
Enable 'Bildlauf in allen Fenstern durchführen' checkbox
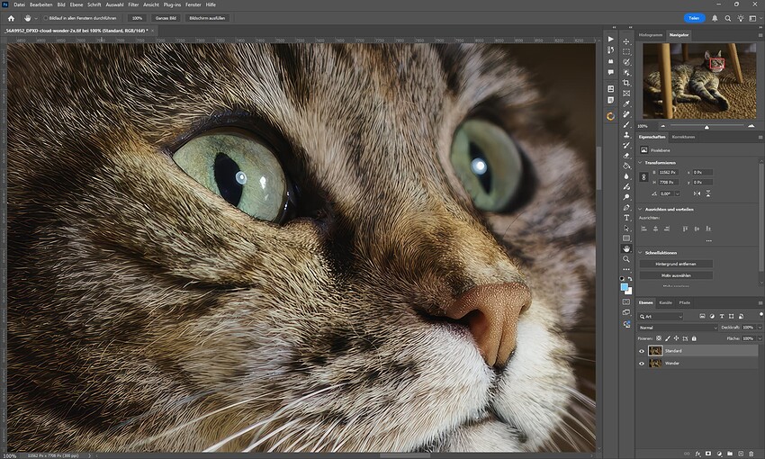45,18
